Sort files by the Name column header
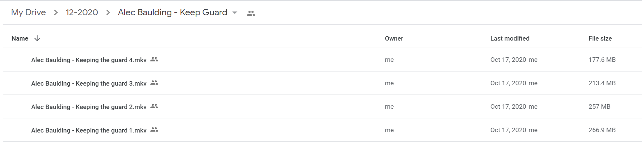Screen dimensions: 642x150 20,38
